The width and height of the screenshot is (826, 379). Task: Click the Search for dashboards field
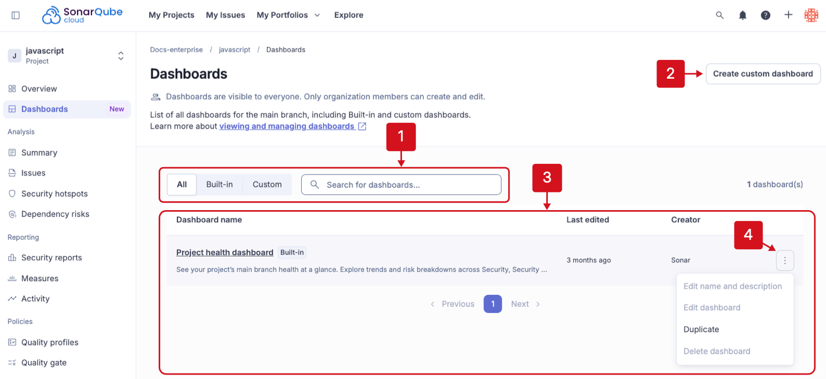click(x=401, y=185)
